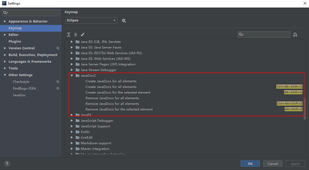The height and width of the screenshot is (170, 309).
Task: Click Find Actions by Shortcut icon
Action: [295, 35]
